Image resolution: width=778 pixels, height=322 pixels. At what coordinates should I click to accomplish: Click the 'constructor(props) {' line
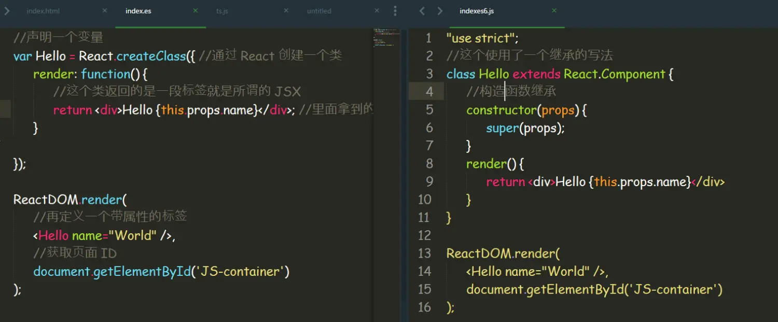point(526,110)
